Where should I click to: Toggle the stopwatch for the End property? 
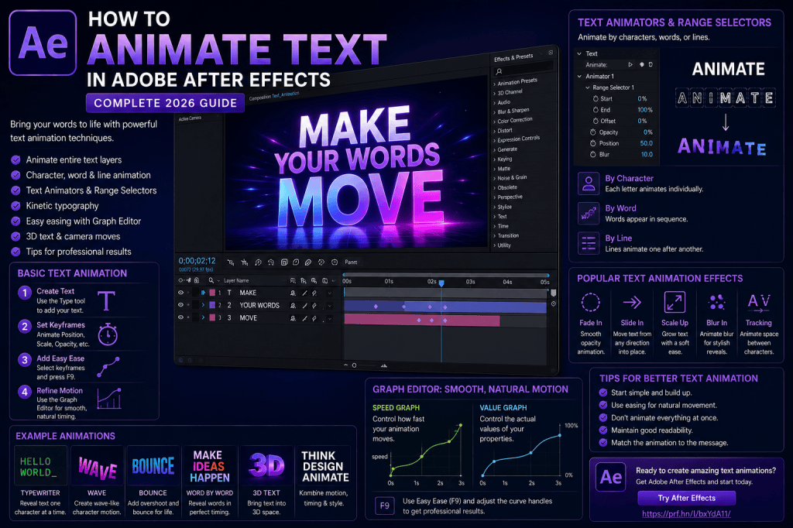[596, 110]
